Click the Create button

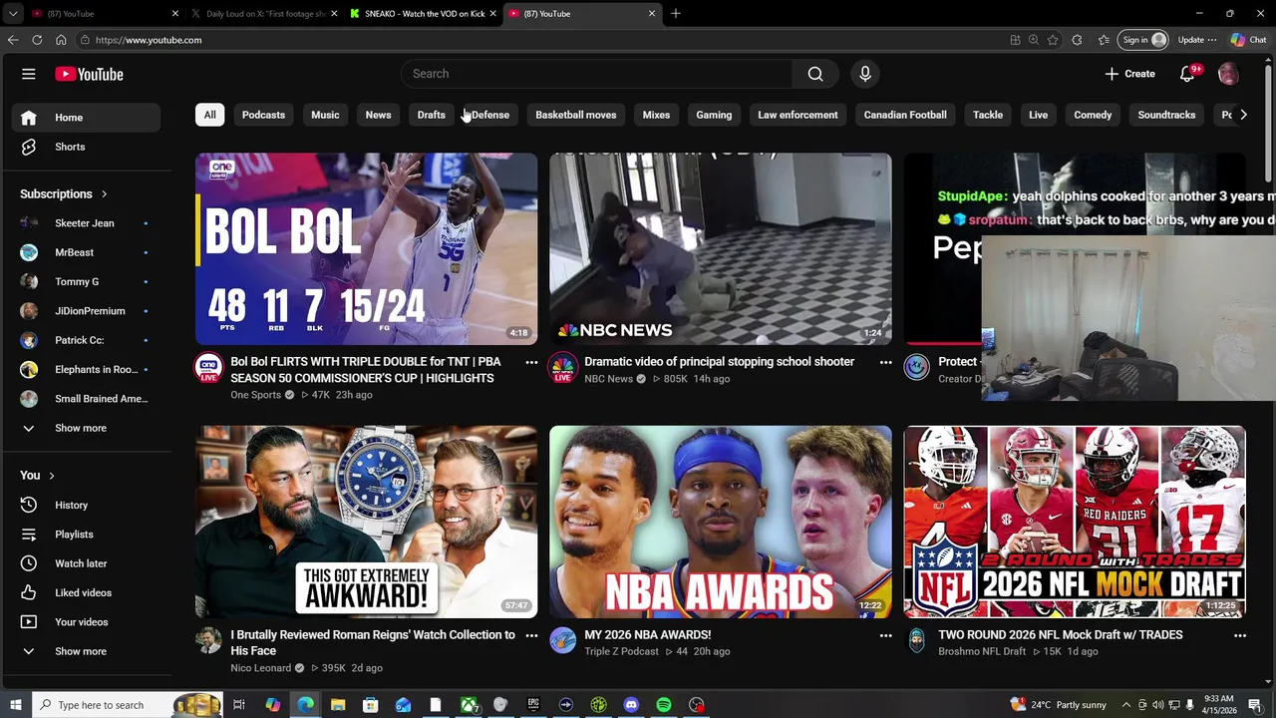click(1130, 74)
